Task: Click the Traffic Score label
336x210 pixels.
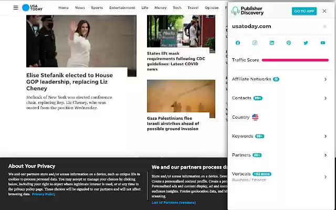Action: [x=245, y=60]
